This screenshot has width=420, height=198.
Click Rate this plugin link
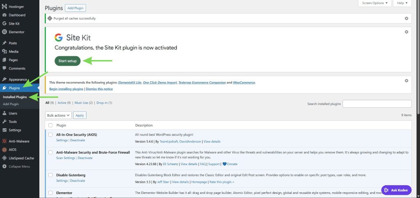point(221,182)
